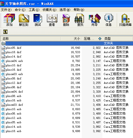Click packed value 3,255
The height and width of the screenshot is (138, 133).
97,83
